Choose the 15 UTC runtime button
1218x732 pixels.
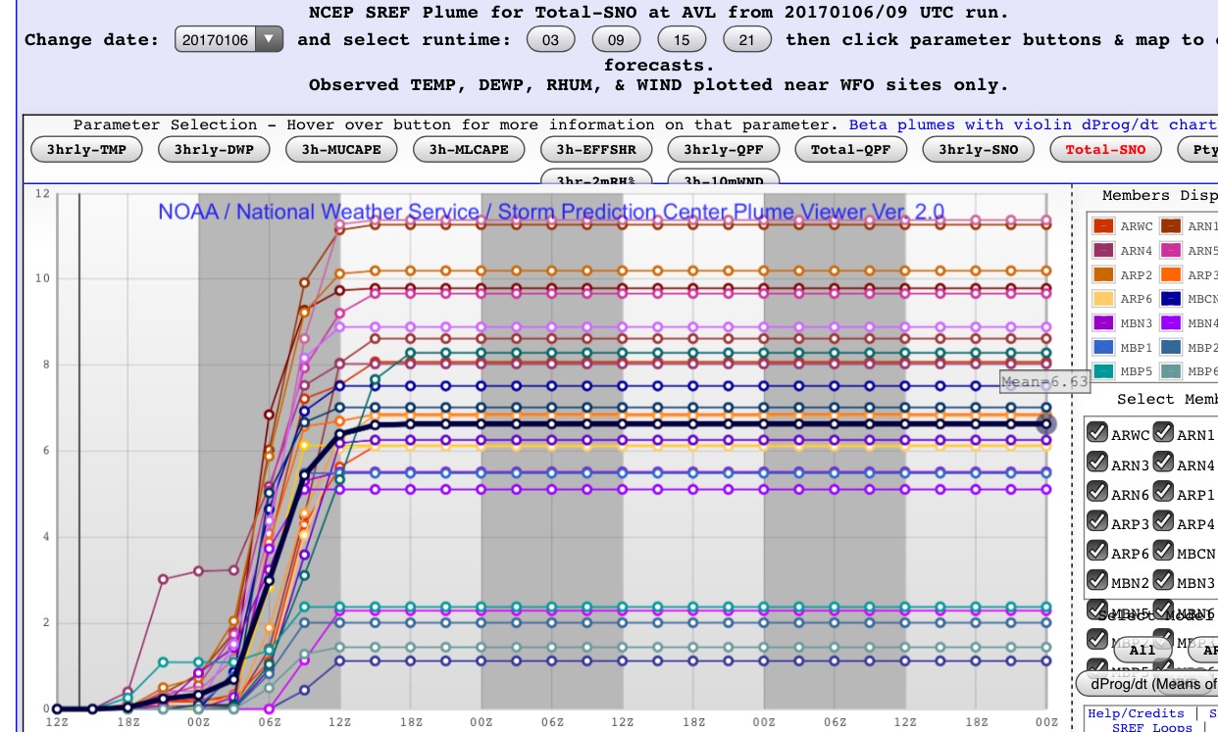pyautogui.click(x=688, y=40)
